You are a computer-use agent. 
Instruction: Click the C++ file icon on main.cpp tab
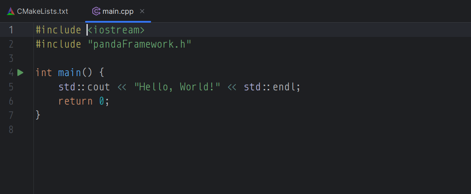[x=96, y=12]
